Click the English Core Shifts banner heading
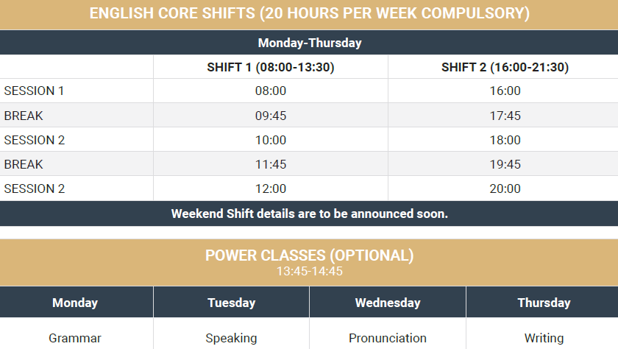The width and height of the screenshot is (618, 349). tap(309, 14)
